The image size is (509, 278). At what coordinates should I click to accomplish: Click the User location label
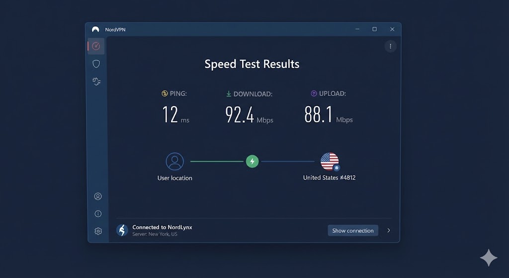[x=174, y=178]
